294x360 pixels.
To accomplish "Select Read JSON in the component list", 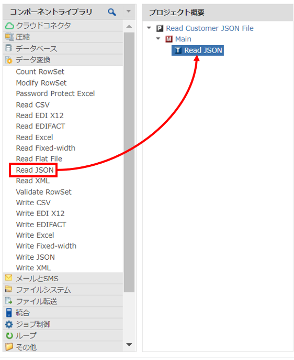I will [x=35, y=170].
